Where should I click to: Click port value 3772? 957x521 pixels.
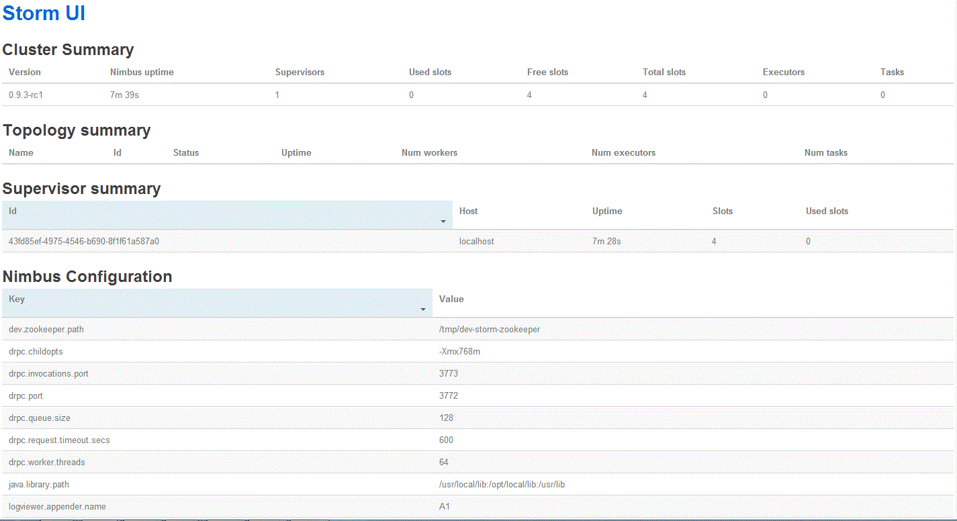pos(449,395)
